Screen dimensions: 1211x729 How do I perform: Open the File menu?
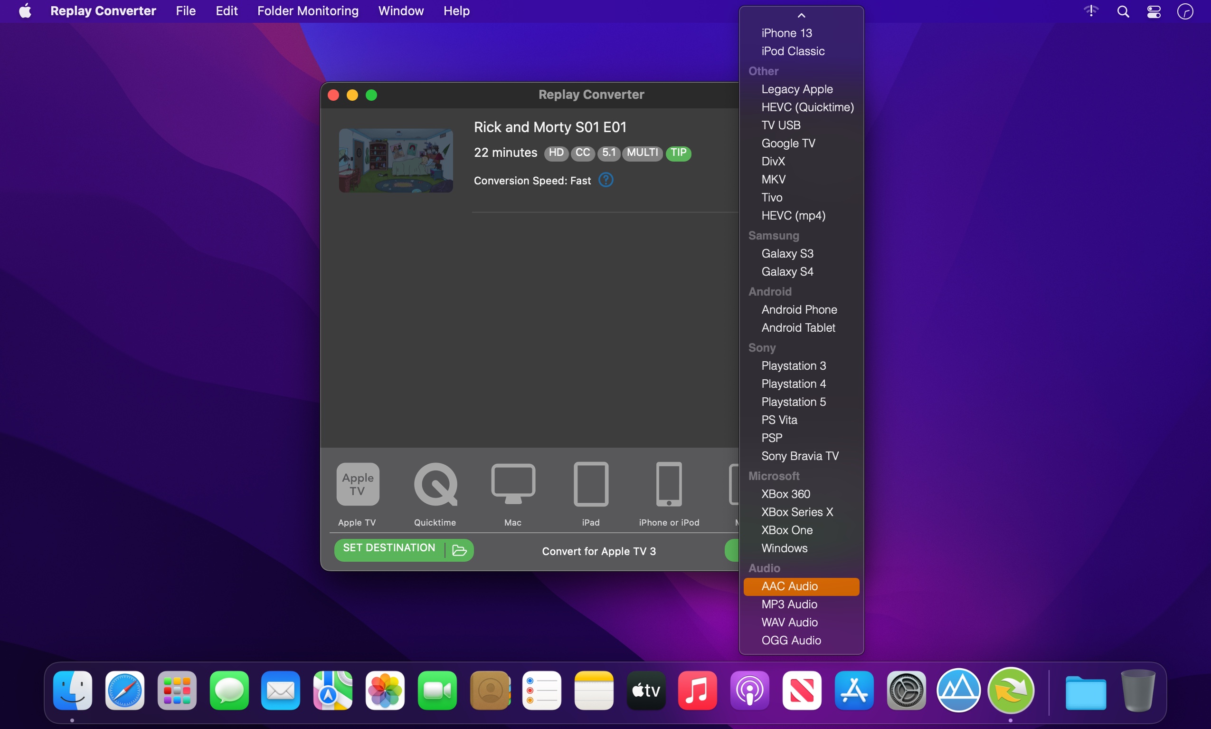tap(186, 11)
